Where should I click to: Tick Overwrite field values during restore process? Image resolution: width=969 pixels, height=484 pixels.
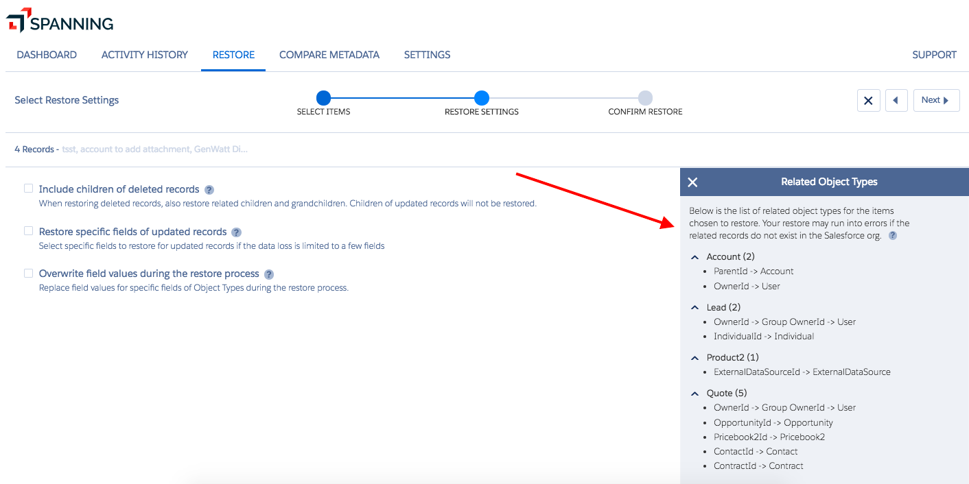(29, 273)
